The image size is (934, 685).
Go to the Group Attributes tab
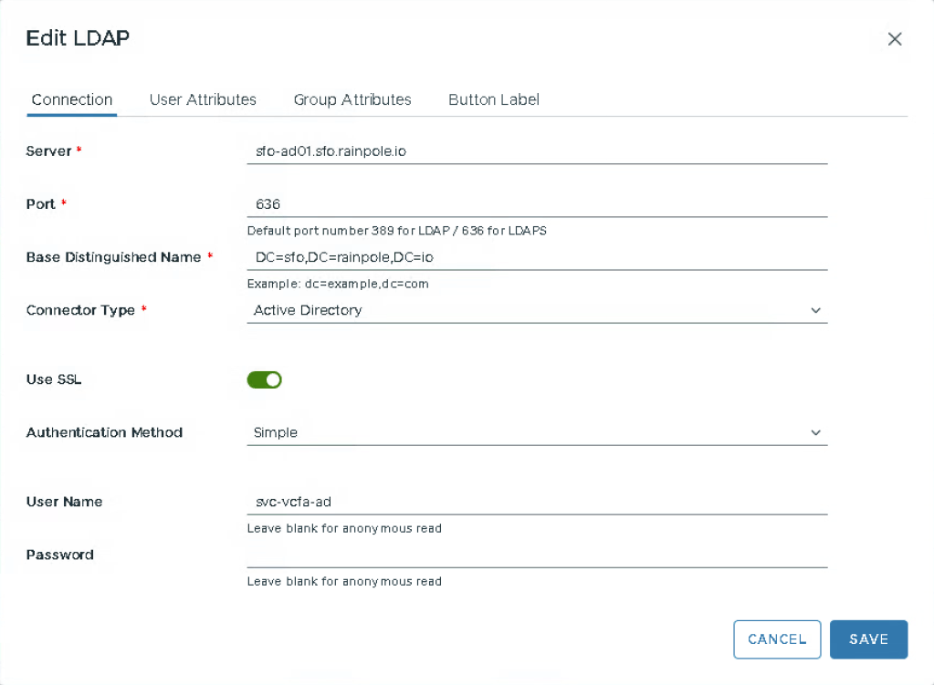352,100
